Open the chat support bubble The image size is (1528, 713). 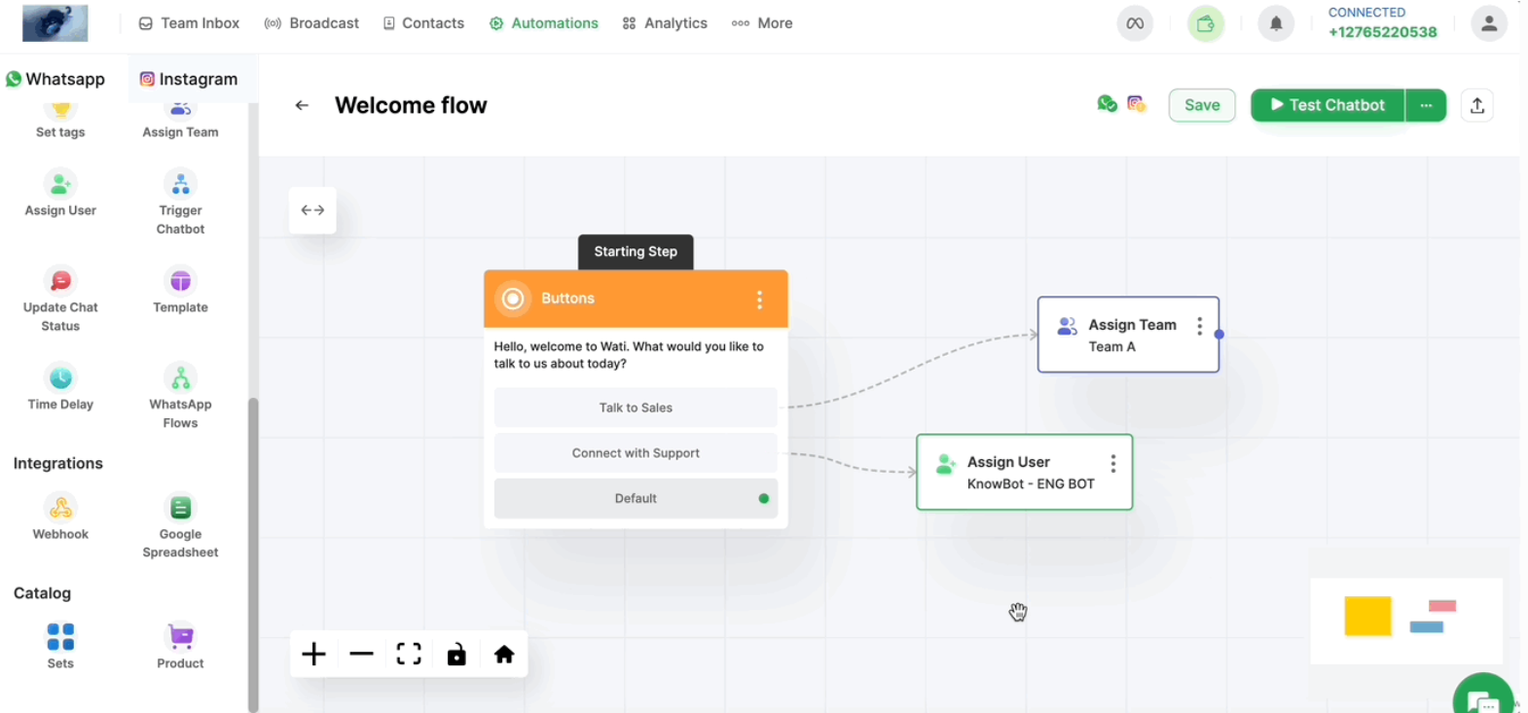click(x=1484, y=696)
